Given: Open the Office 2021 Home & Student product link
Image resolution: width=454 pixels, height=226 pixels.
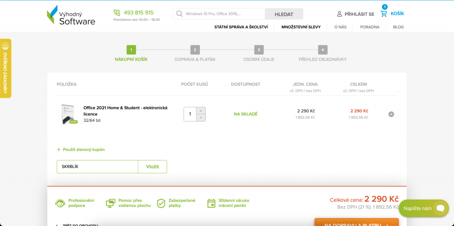Looking at the screenshot, I should pos(125,111).
